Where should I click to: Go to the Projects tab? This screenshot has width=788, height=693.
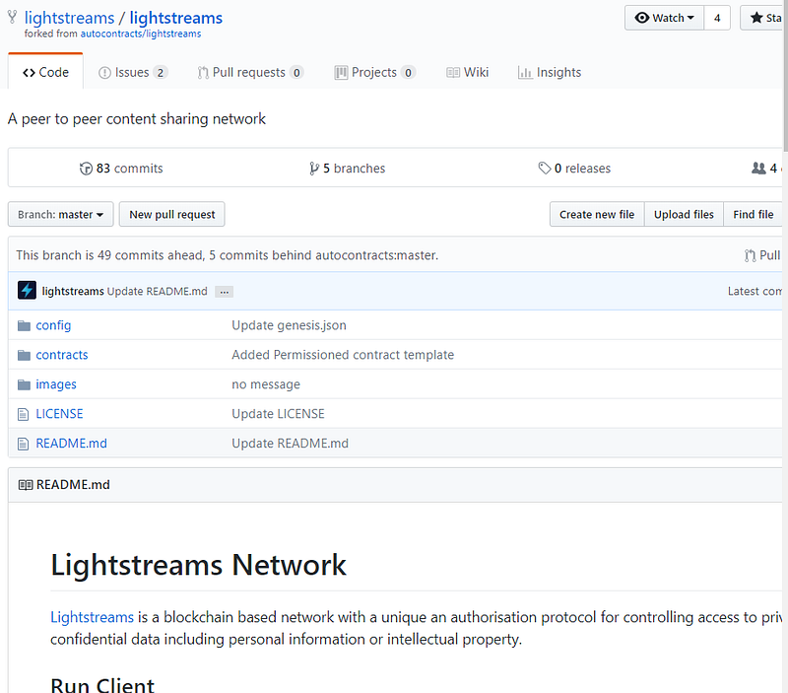pos(375,72)
